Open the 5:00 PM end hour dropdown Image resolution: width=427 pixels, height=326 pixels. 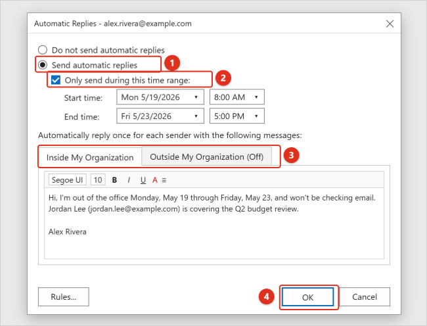click(237, 116)
